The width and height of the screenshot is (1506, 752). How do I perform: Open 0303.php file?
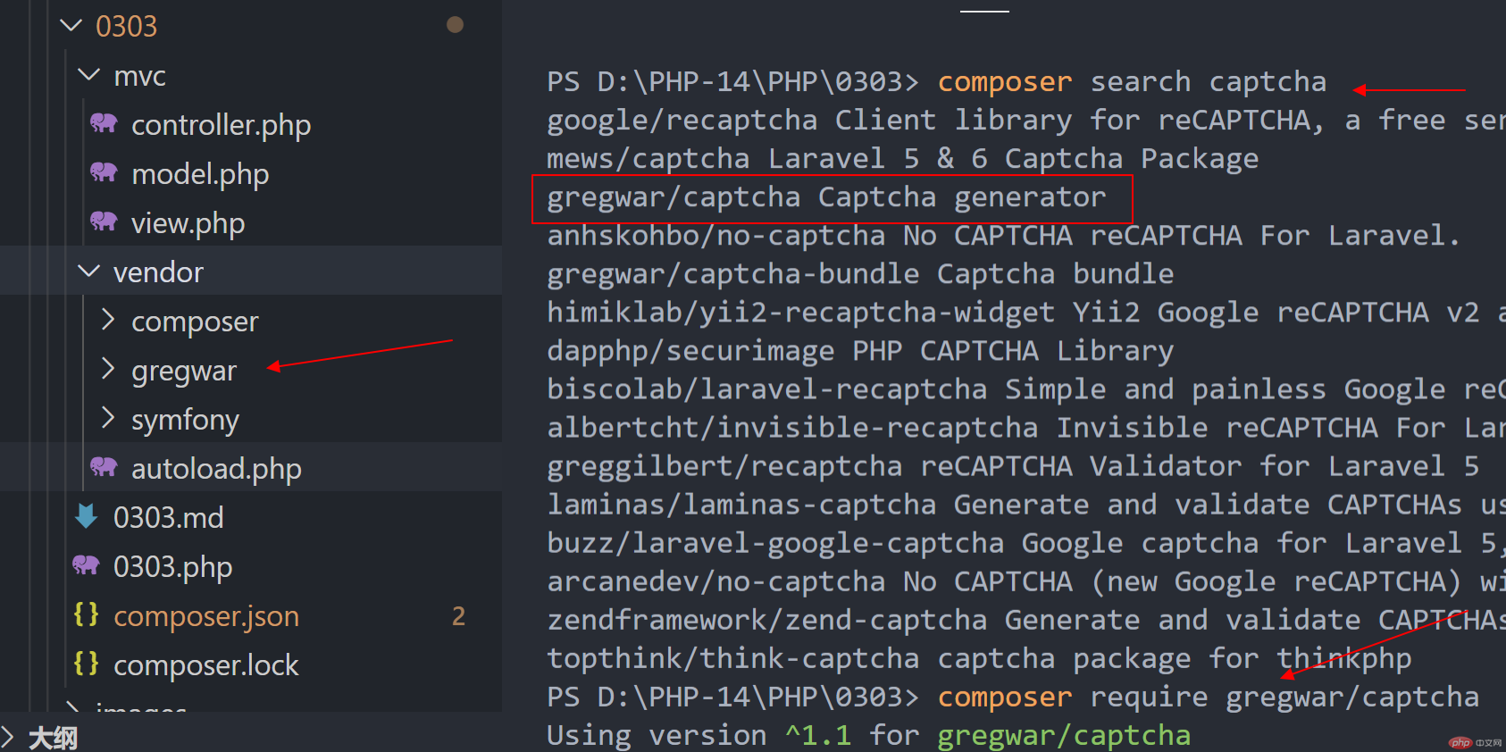click(173, 567)
